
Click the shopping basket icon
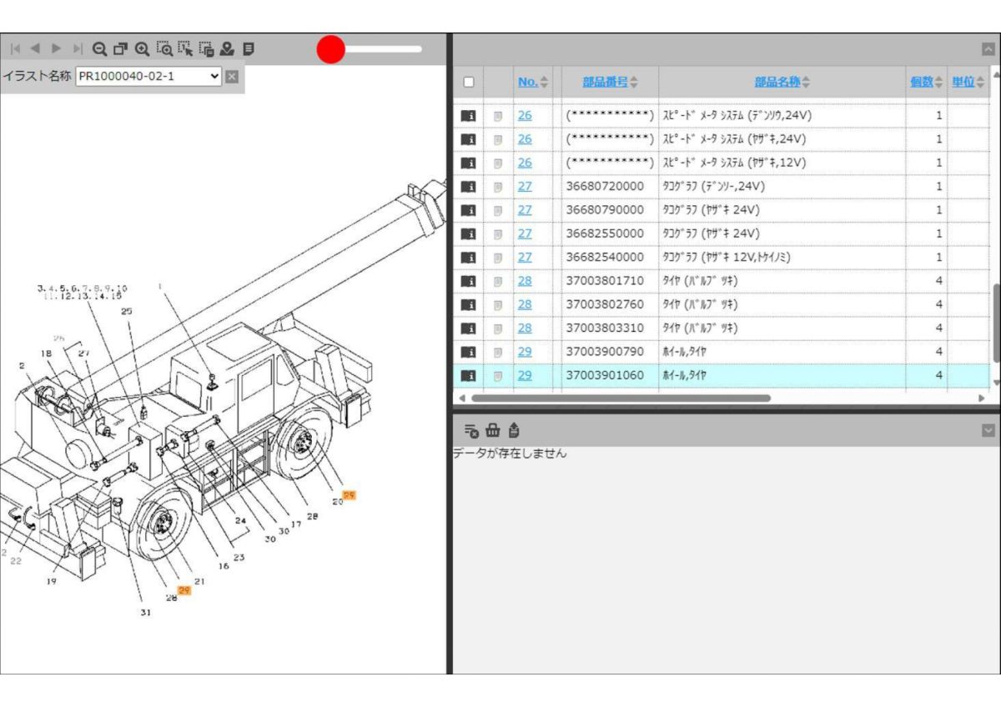tap(493, 430)
